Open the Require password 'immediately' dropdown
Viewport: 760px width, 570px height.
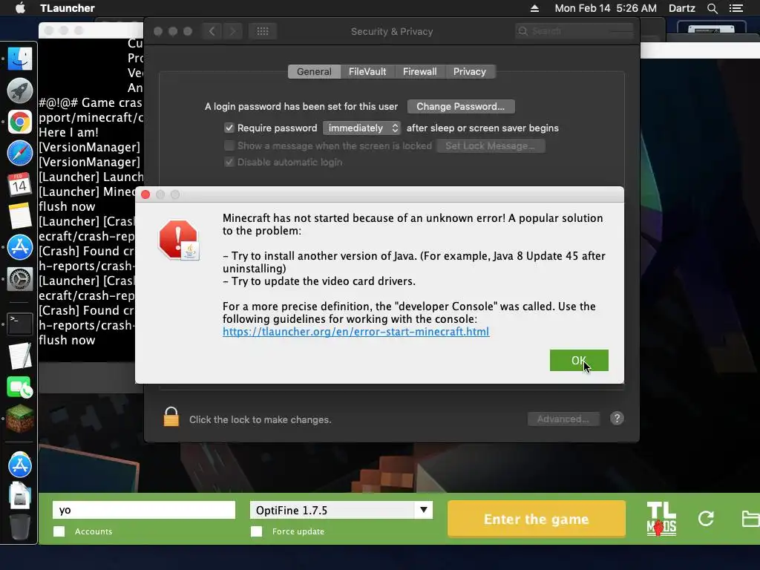coord(361,128)
